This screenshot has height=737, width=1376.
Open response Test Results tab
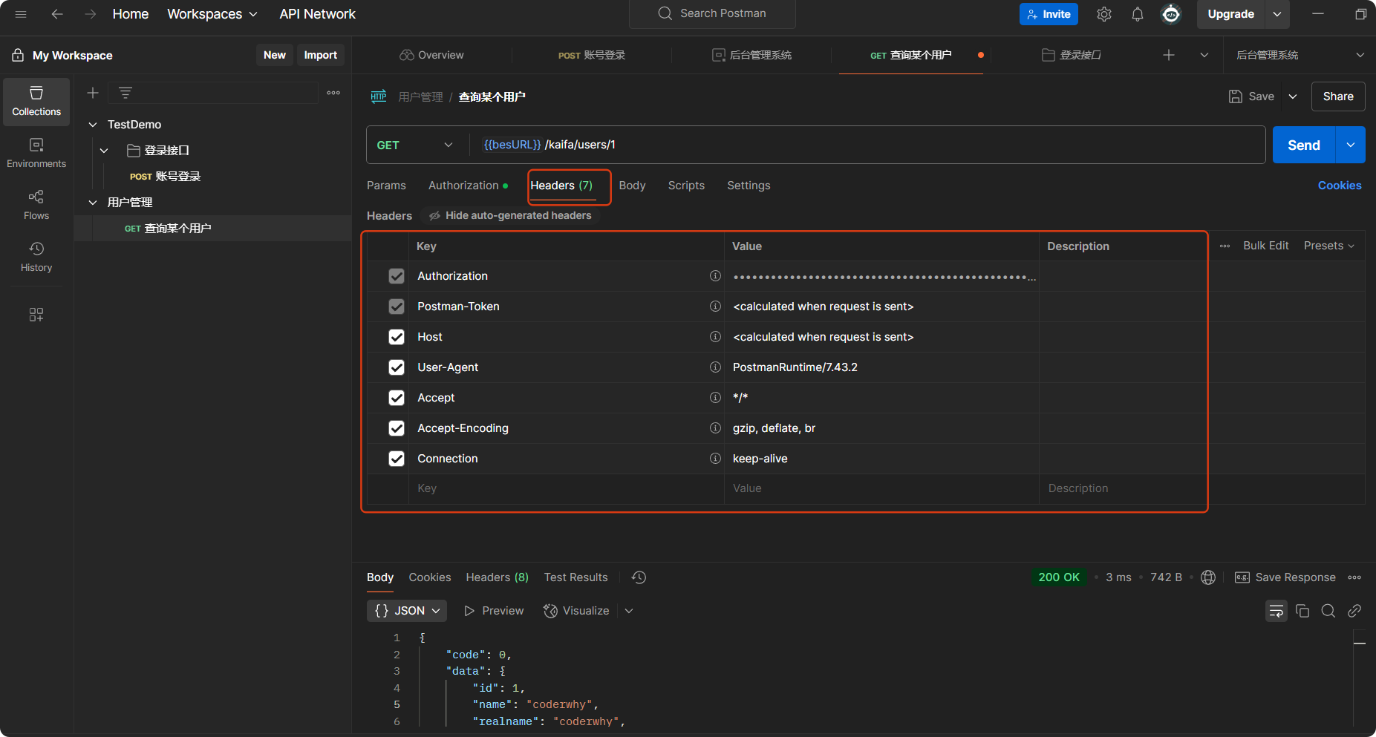click(x=575, y=577)
